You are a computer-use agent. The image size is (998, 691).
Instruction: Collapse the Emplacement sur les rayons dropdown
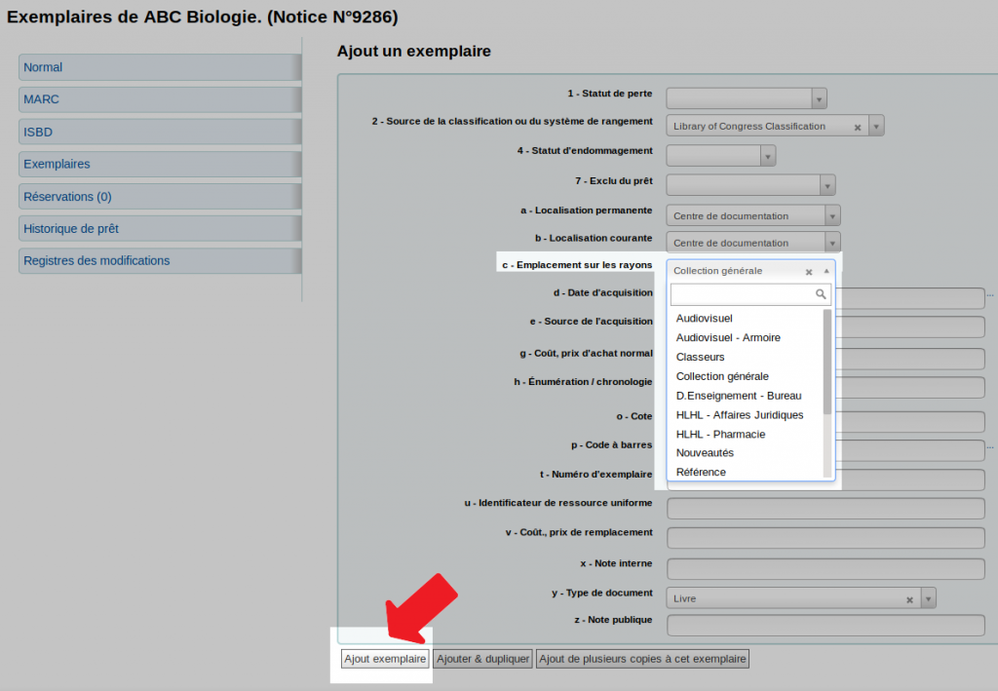pyautogui.click(x=826, y=271)
